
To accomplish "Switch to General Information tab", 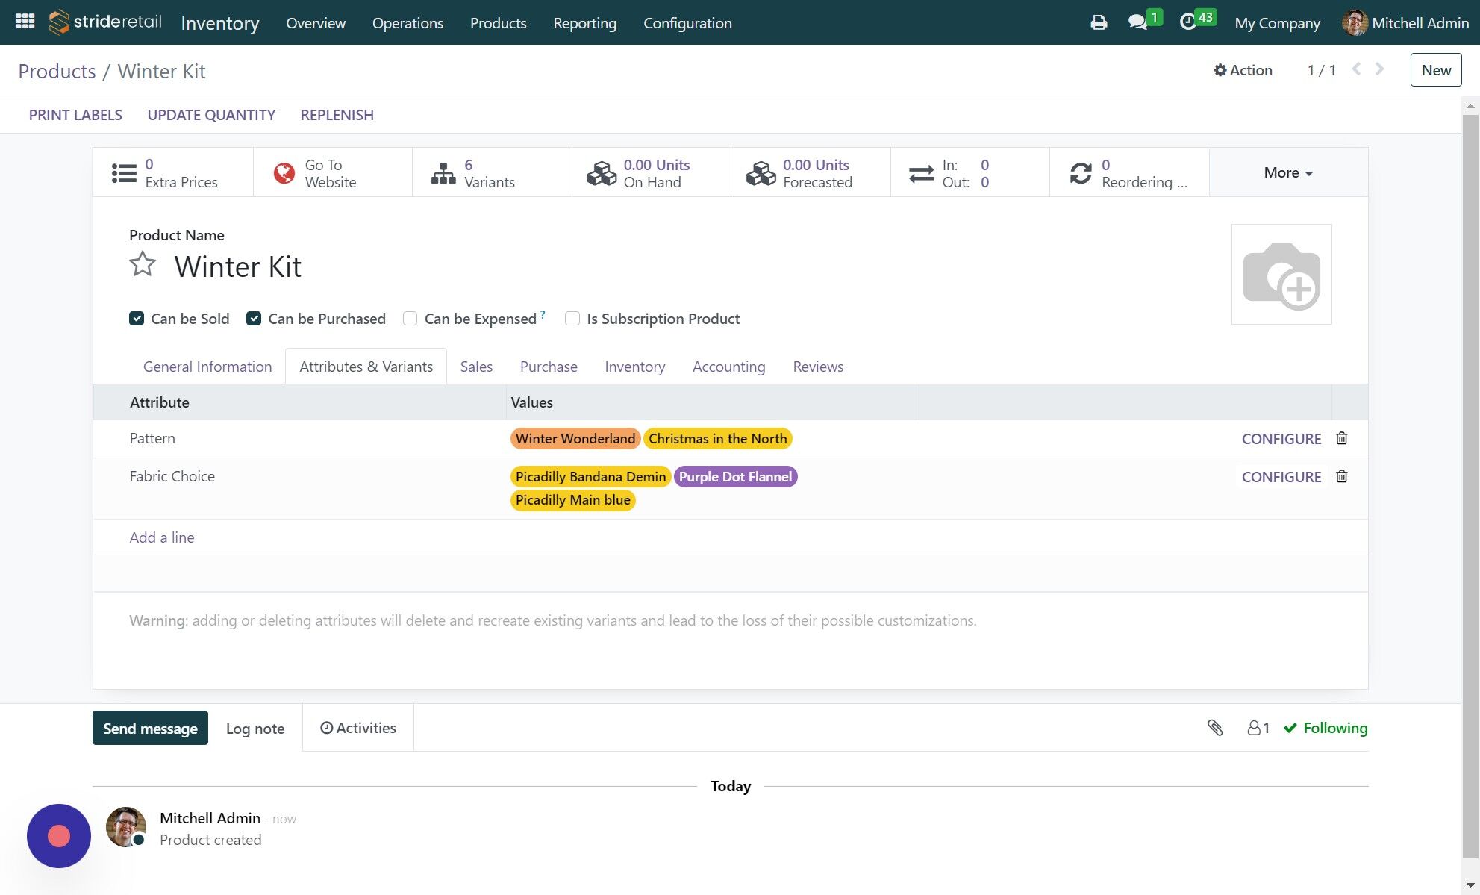I will coord(207,367).
